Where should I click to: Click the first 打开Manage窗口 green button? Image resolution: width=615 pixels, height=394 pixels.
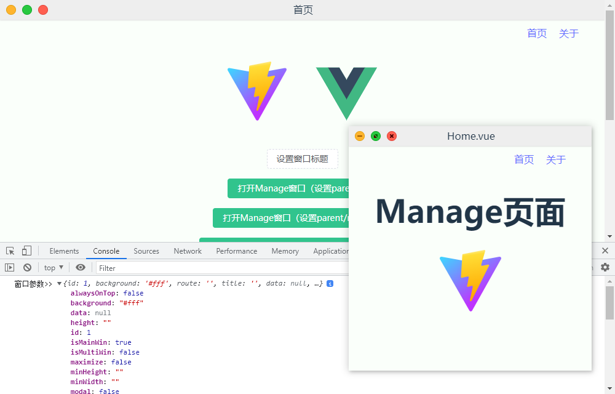(288, 188)
